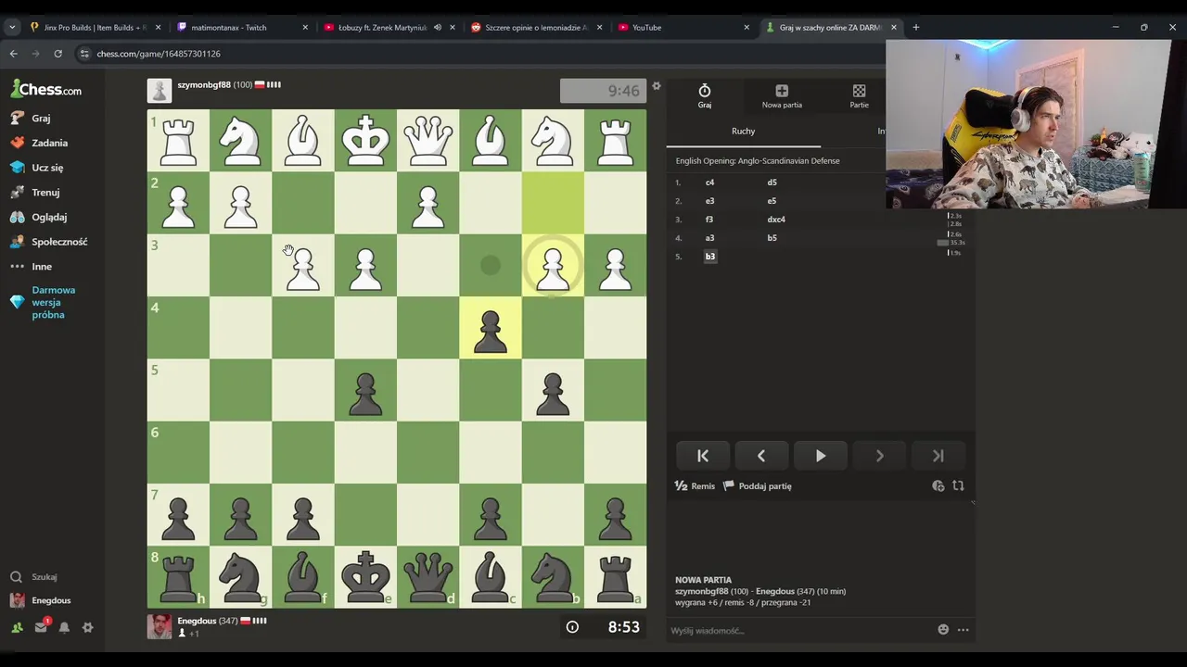Open the chat emoji picker

(943, 630)
